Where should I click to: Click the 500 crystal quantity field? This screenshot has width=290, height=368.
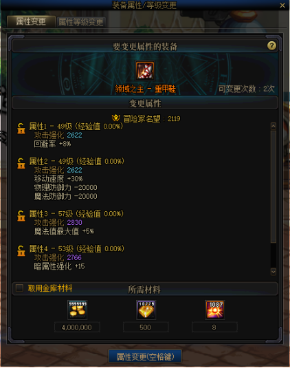click(x=146, y=327)
